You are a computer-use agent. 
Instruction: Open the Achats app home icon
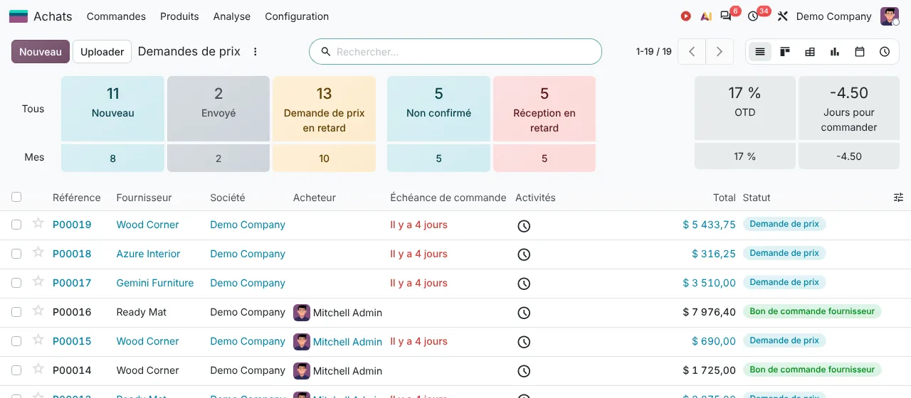(x=19, y=16)
